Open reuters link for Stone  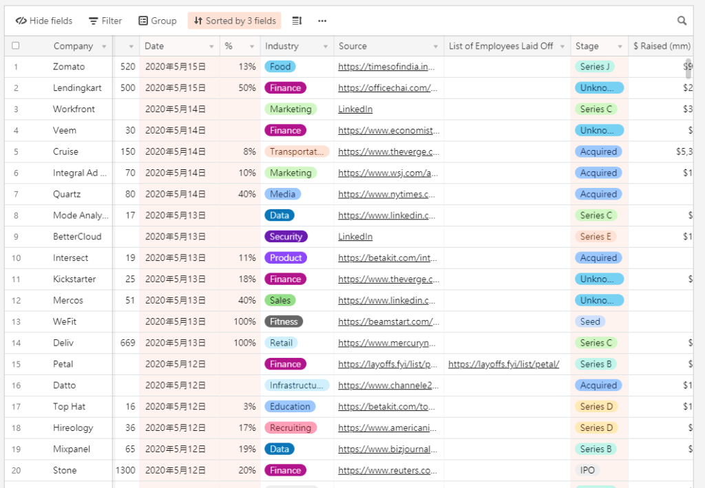click(x=387, y=470)
